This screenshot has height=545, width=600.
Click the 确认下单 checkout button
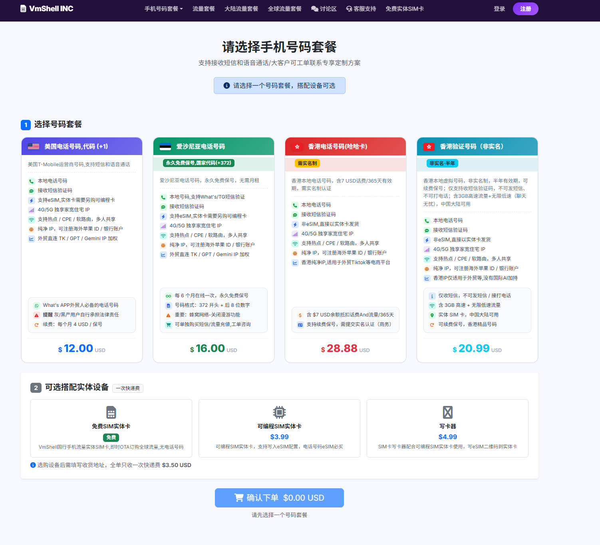tap(279, 498)
